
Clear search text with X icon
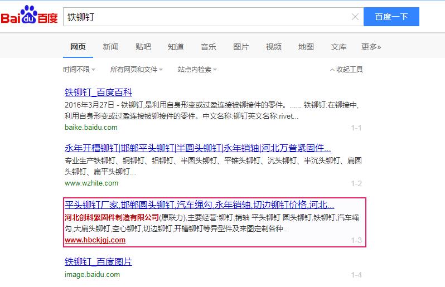(355, 17)
